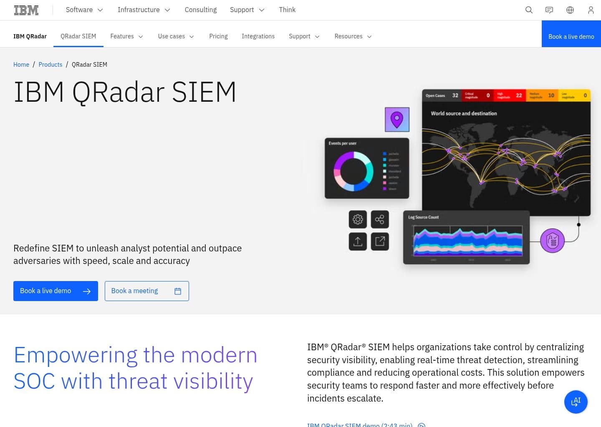The width and height of the screenshot is (601, 427).
Task: Open the globe region selector
Action: coord(570,10)
